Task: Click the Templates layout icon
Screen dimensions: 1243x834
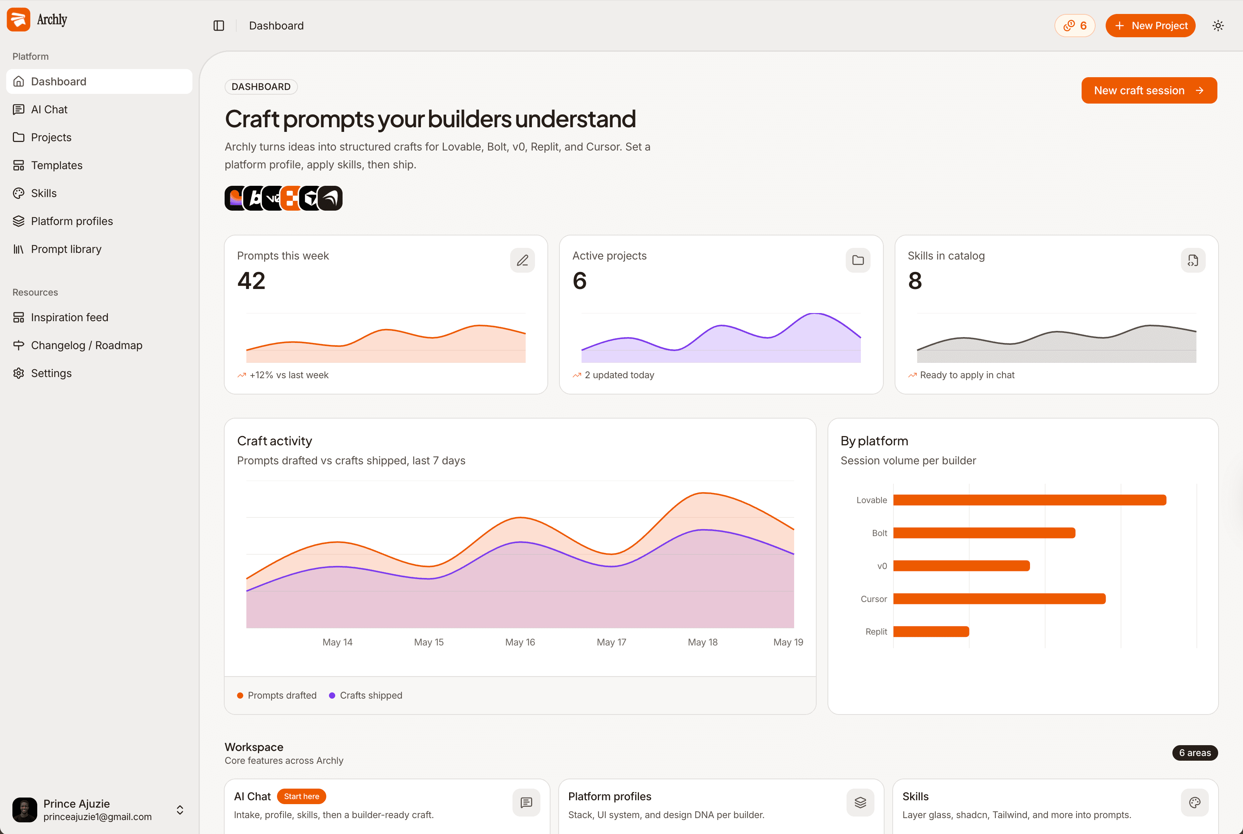Action: [x=19, y=165]
